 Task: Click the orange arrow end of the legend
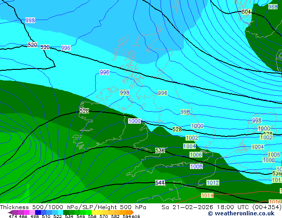133,212
